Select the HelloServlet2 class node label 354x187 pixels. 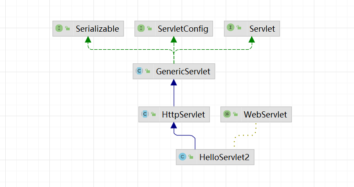tap(224, 157)
